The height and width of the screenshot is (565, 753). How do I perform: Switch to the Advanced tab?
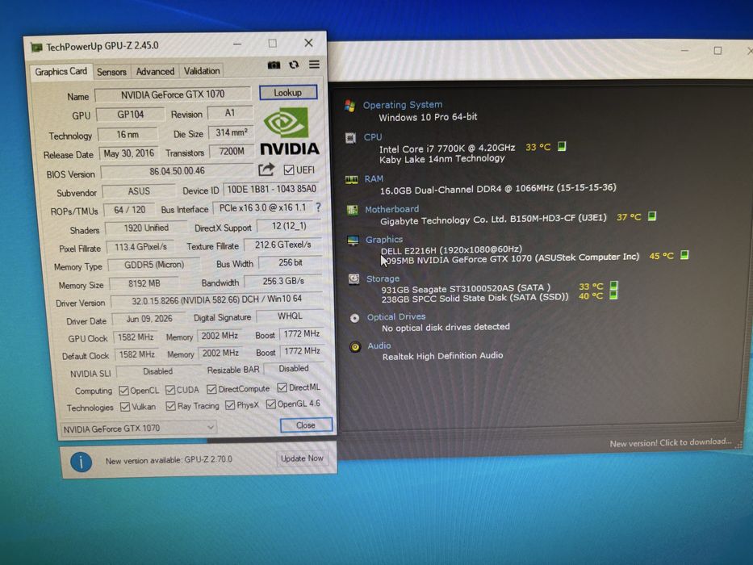(155, 72)
